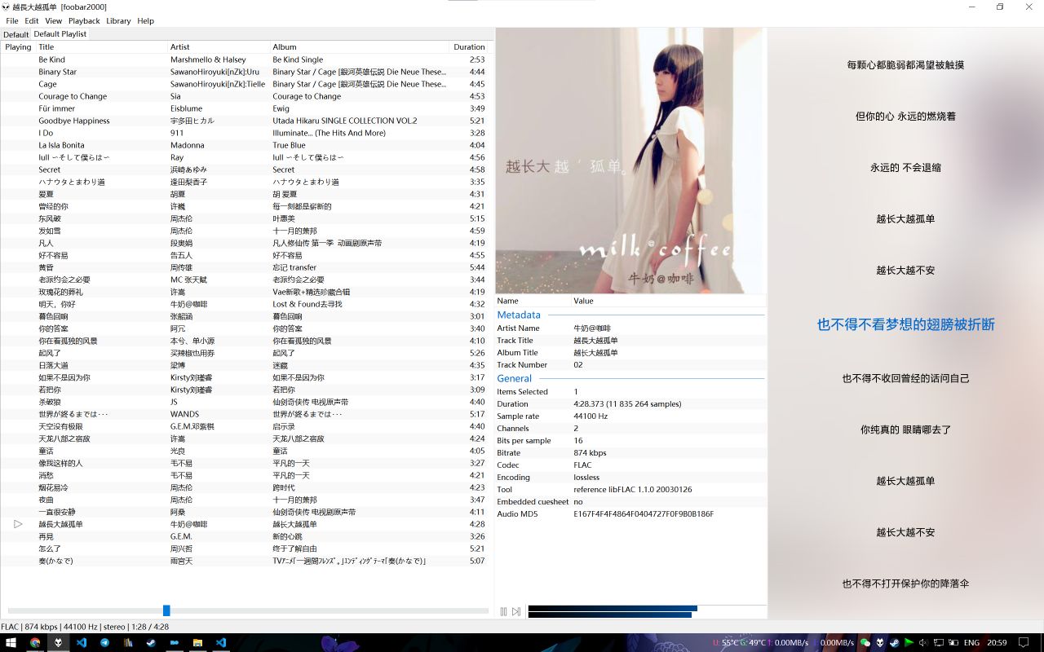Click the lyric line '也不得不打开保护你的降落伞'
1044x652 pixels.
(905, 584)
